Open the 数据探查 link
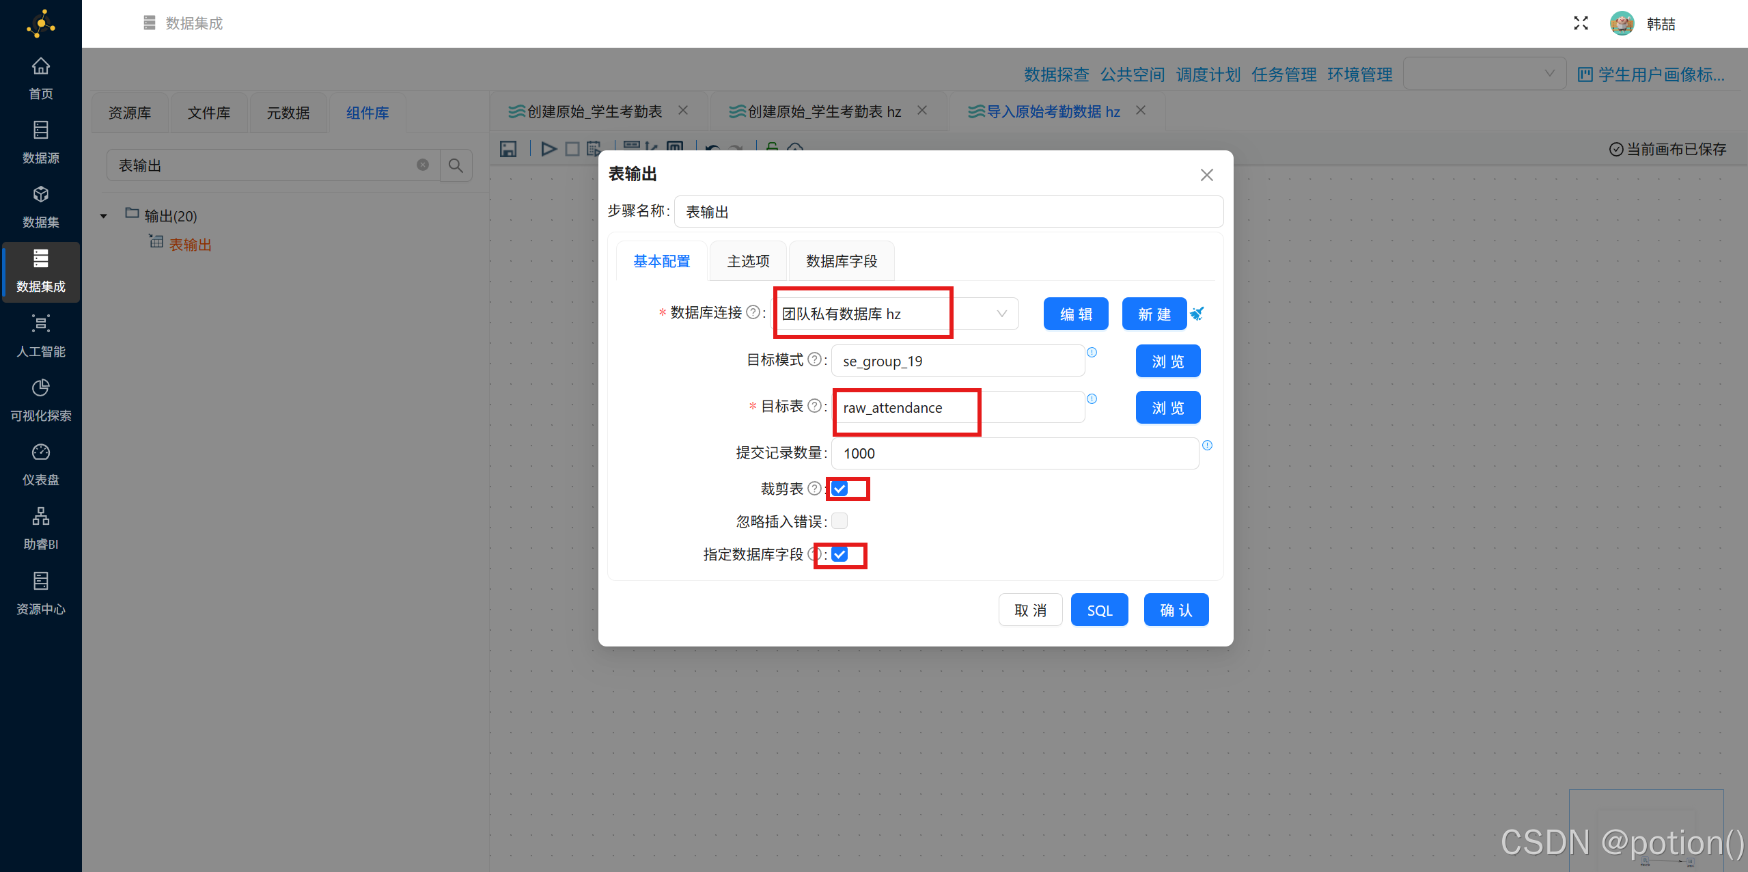The image size is (1748, 872). 1056,74
